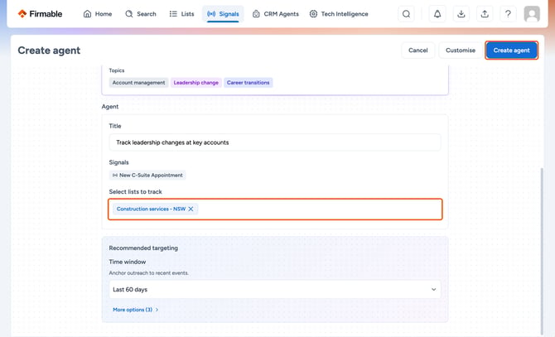Click the page vertical scrollbar
The image size is (555, 337).
[x=542, y=251]
